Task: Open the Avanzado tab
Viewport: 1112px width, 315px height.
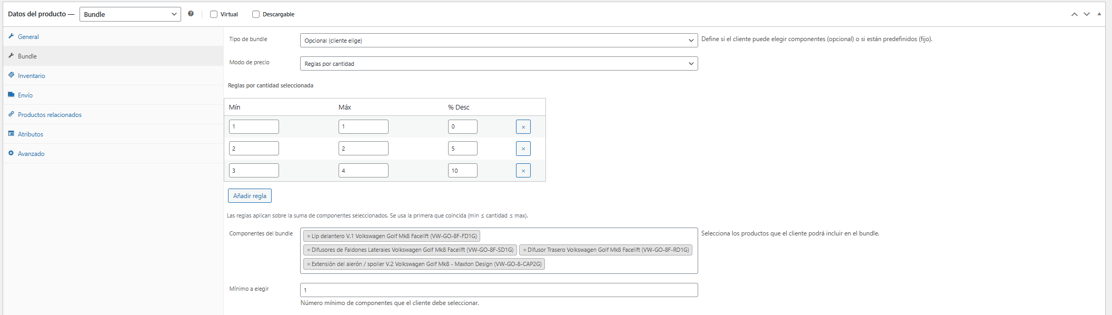Action: 113,154
